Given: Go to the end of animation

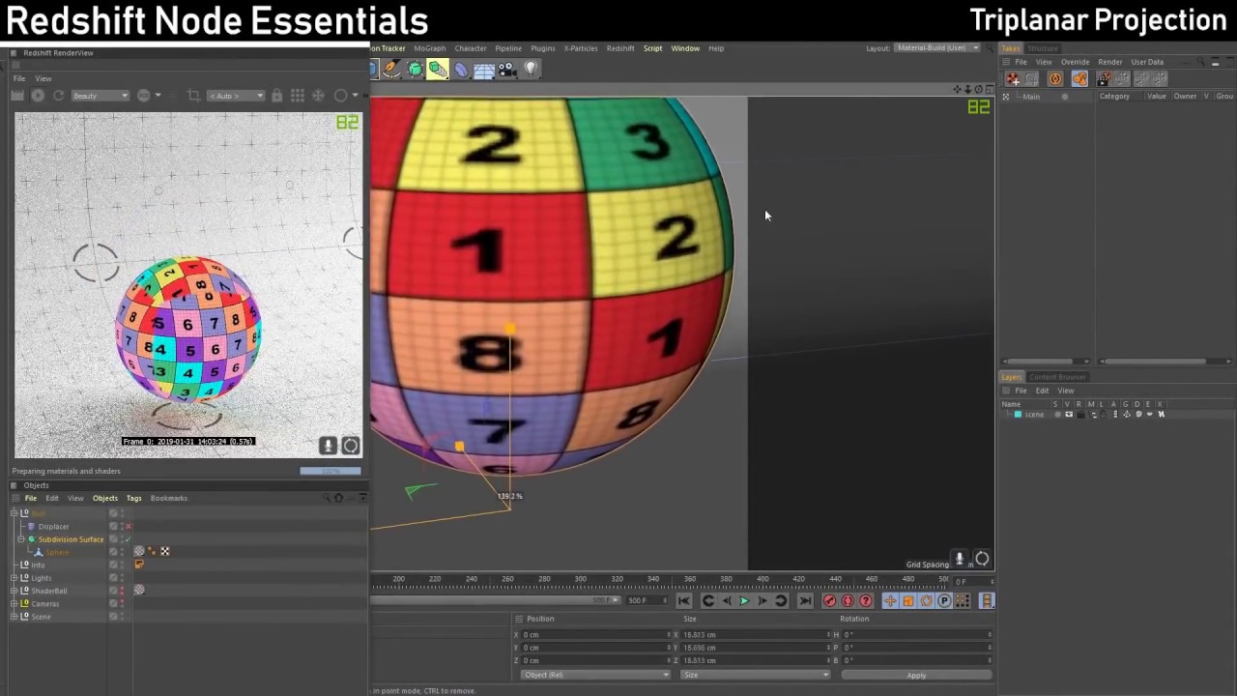Looking at the screenshot, I should click(x=805, y=601).
